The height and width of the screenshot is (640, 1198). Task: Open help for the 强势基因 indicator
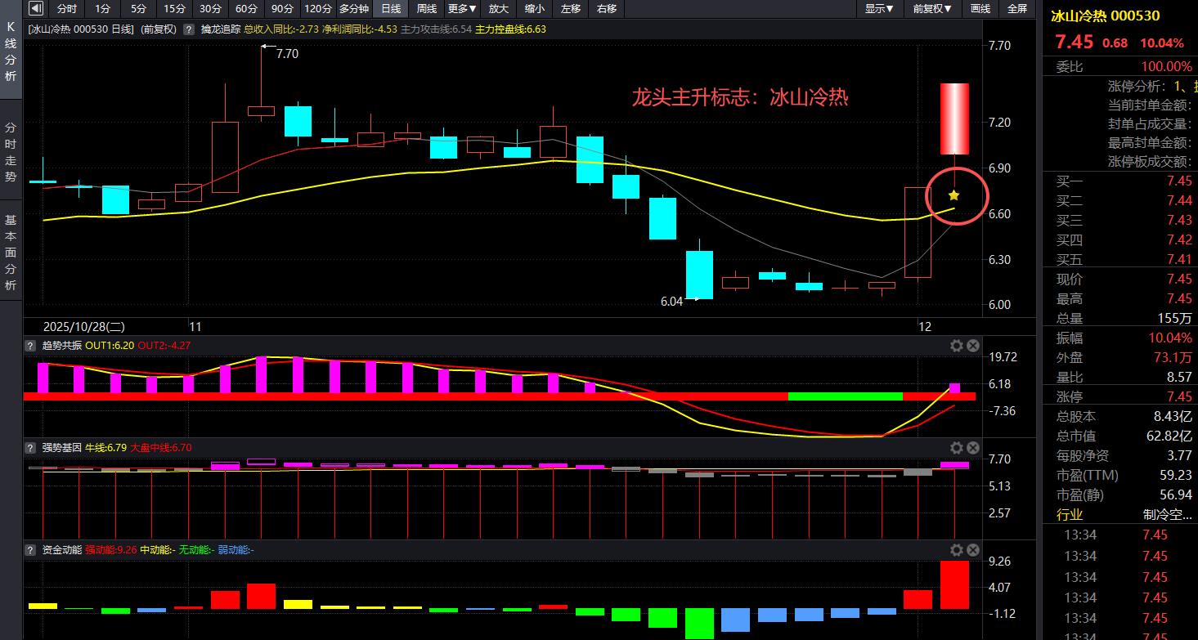[30, 448]
